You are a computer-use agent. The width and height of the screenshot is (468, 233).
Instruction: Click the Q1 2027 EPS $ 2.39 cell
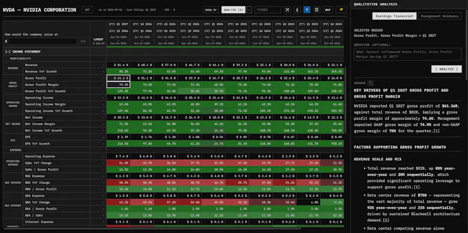tap(119, 137)
